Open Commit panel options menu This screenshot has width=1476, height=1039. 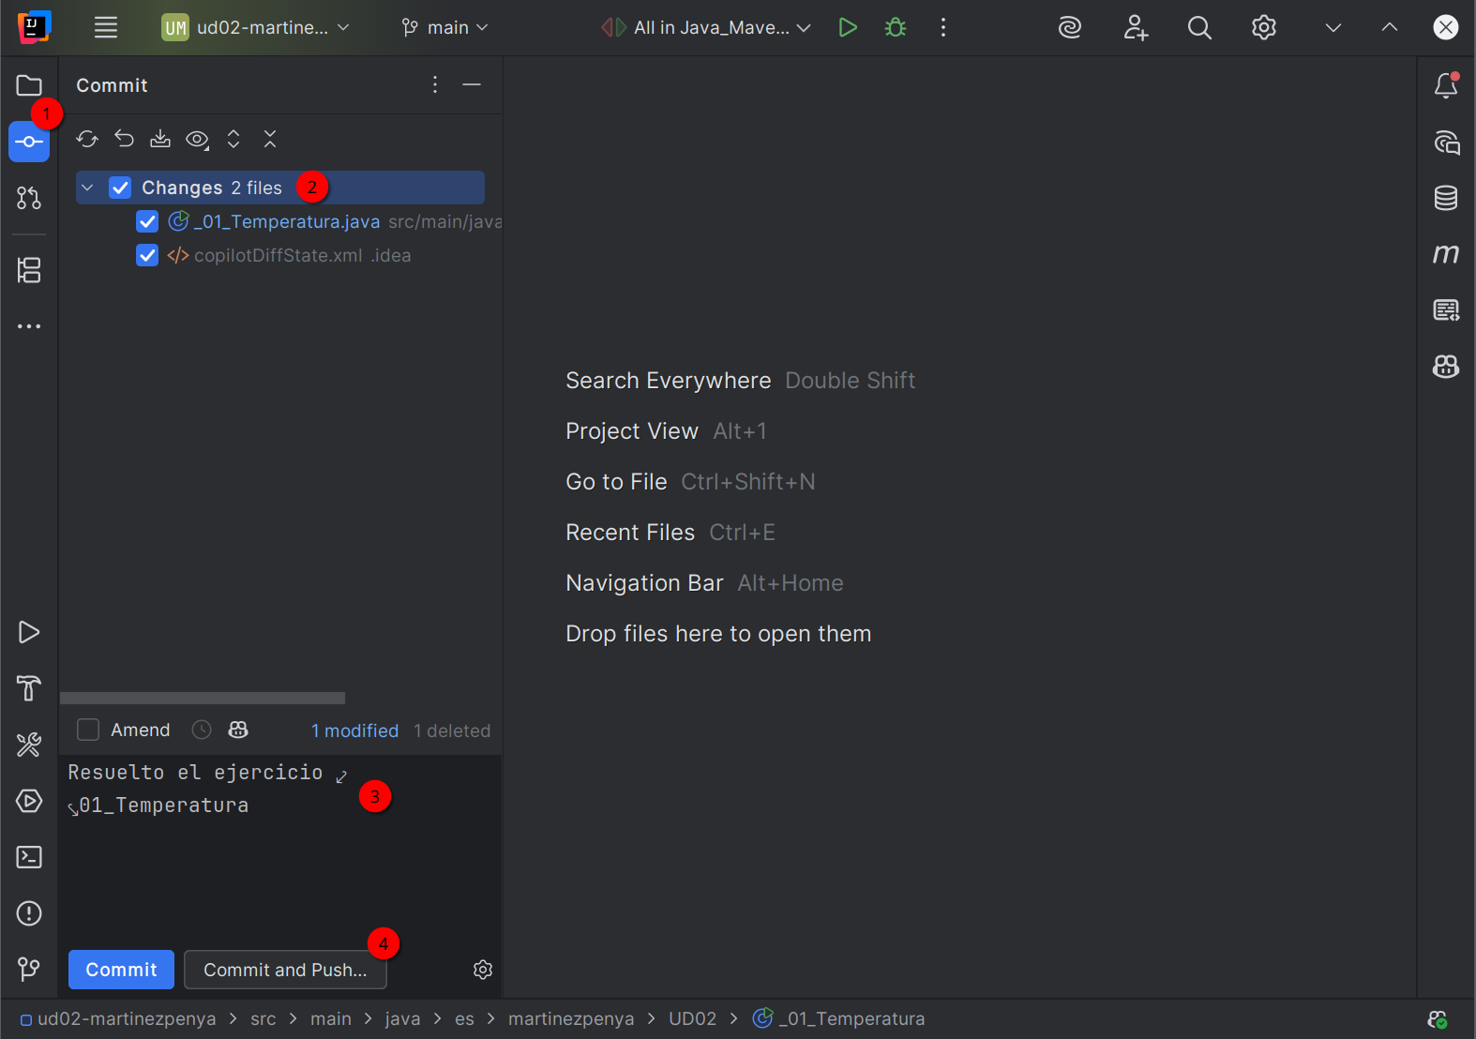tap(435, 84)
